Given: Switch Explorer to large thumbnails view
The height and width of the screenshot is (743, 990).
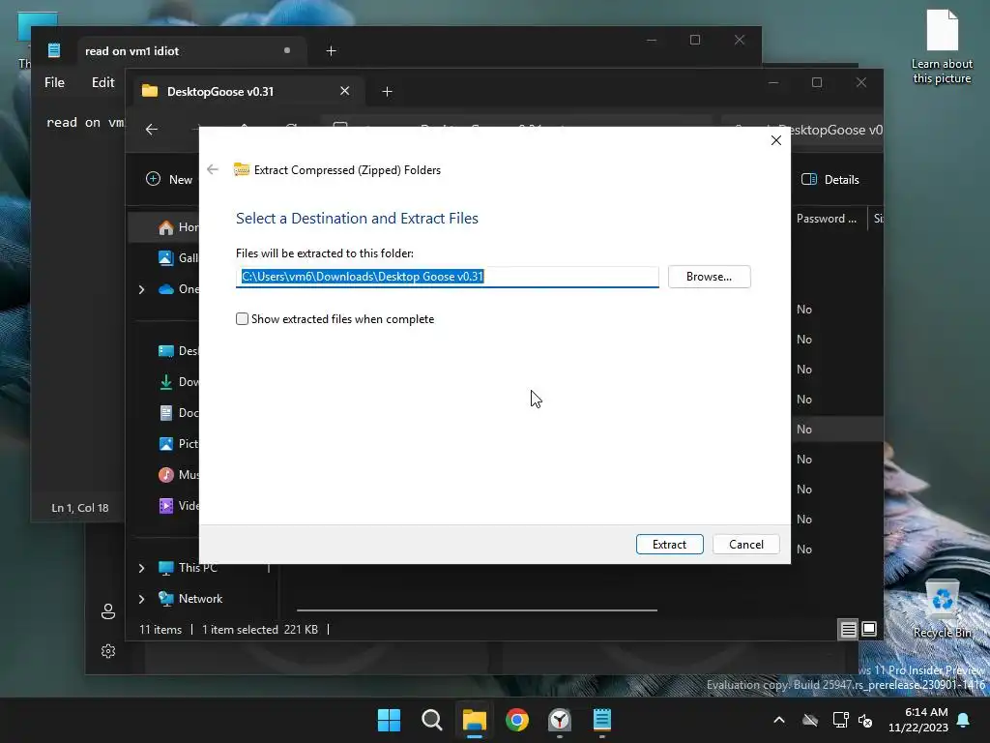Looking at the screenshot, I should (869, 629).
